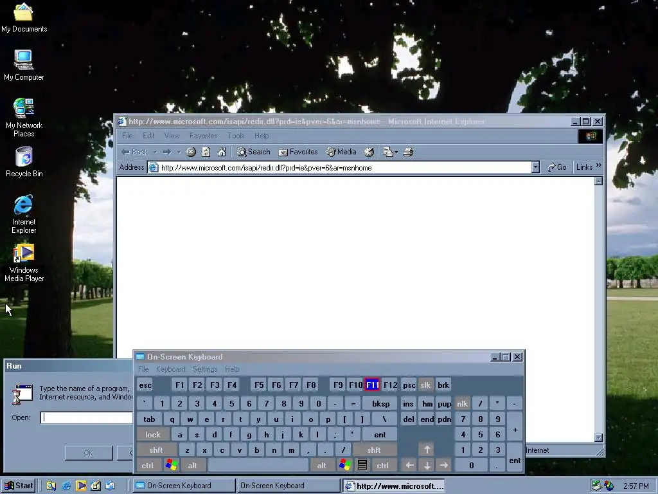Select My Documents desktop icon
Screen dimensions: 658x494
[24, 17]
